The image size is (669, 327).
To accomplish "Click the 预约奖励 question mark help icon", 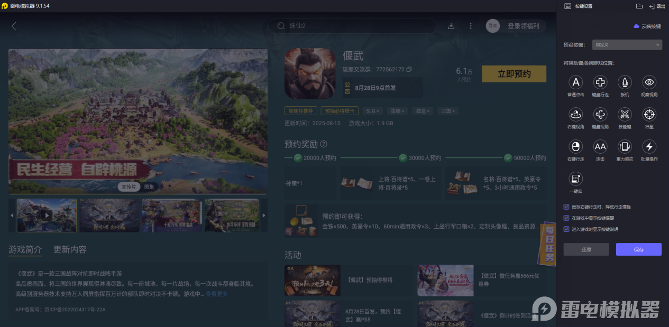I will pyautogui.click(x=324, y=144).
